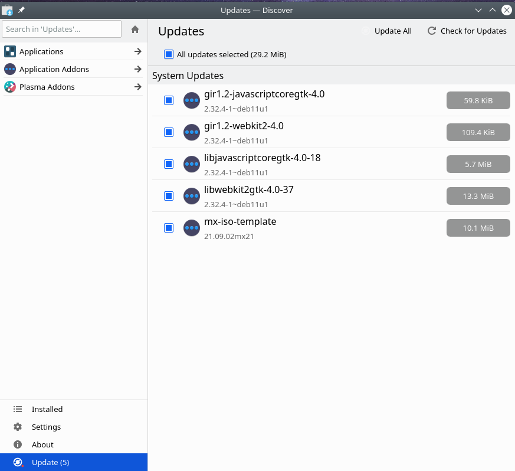Viewport: 515px width, 471px height.
Task: Click the Plasma Addons category icon
Action: (10, 87)
